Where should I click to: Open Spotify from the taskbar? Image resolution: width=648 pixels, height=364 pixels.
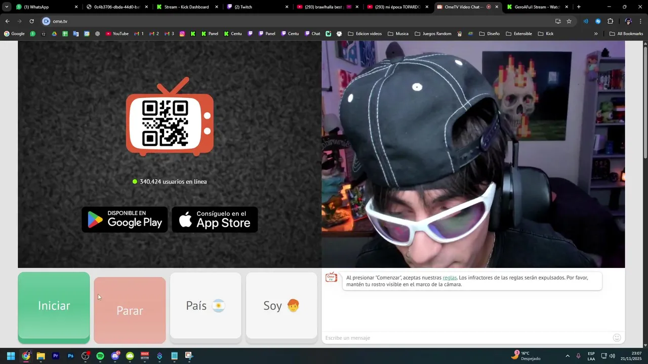(100, 356)
